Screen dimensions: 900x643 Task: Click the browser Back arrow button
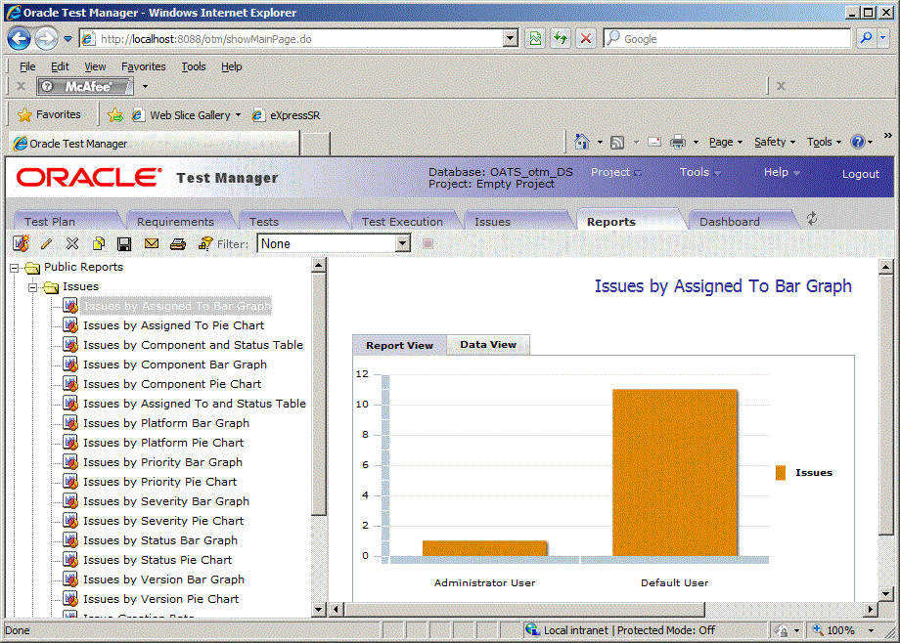(x=19, y=39)
